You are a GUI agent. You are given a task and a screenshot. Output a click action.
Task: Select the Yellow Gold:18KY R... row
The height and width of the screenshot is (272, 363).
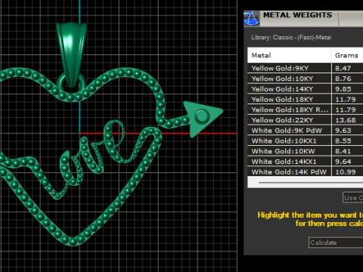pyautogui.click(x=306, y=110)
